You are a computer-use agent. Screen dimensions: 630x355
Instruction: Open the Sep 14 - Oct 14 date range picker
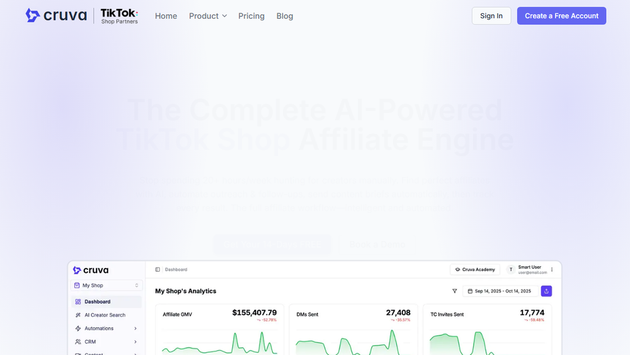pyautogui.click(x=500, y=291)
